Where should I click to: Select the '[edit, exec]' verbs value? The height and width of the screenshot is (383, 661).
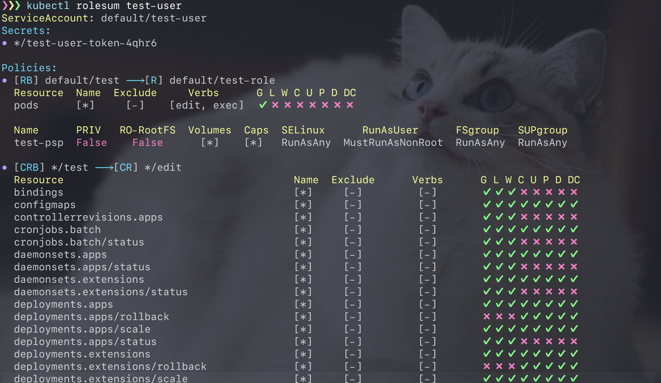[x=207, y=105]
